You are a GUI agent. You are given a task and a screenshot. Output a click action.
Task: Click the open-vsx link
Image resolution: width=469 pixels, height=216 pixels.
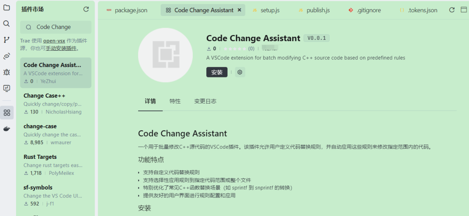click(54, 41)
